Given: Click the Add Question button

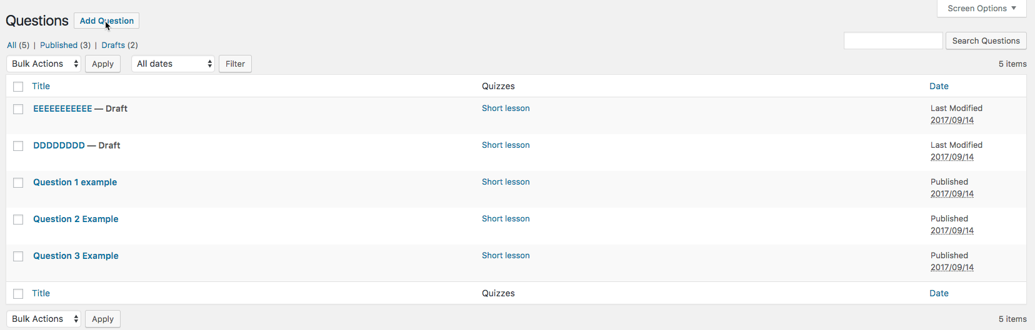Looking at the screenshot, I should [106, 21].
